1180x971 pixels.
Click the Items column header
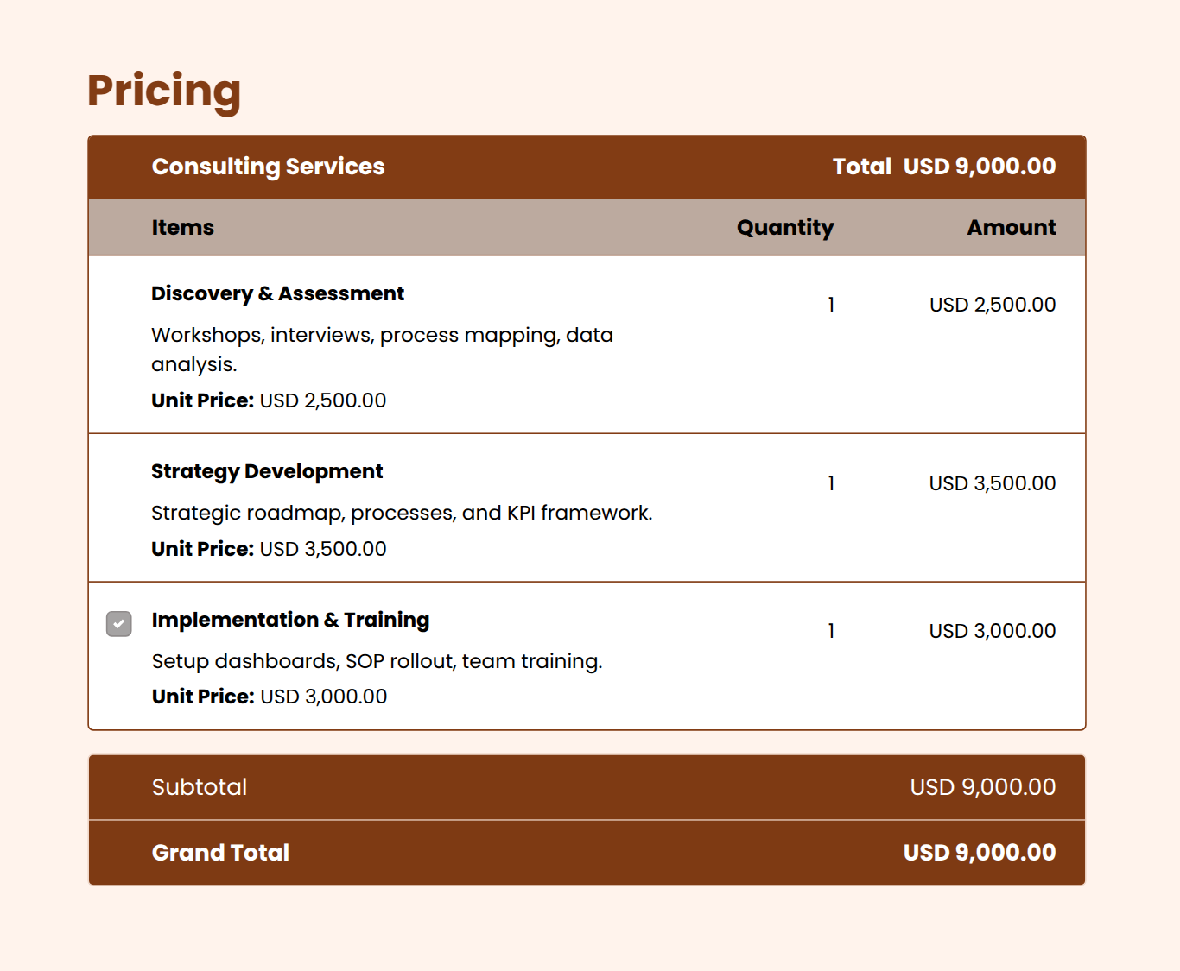click(x=182, y=227)
